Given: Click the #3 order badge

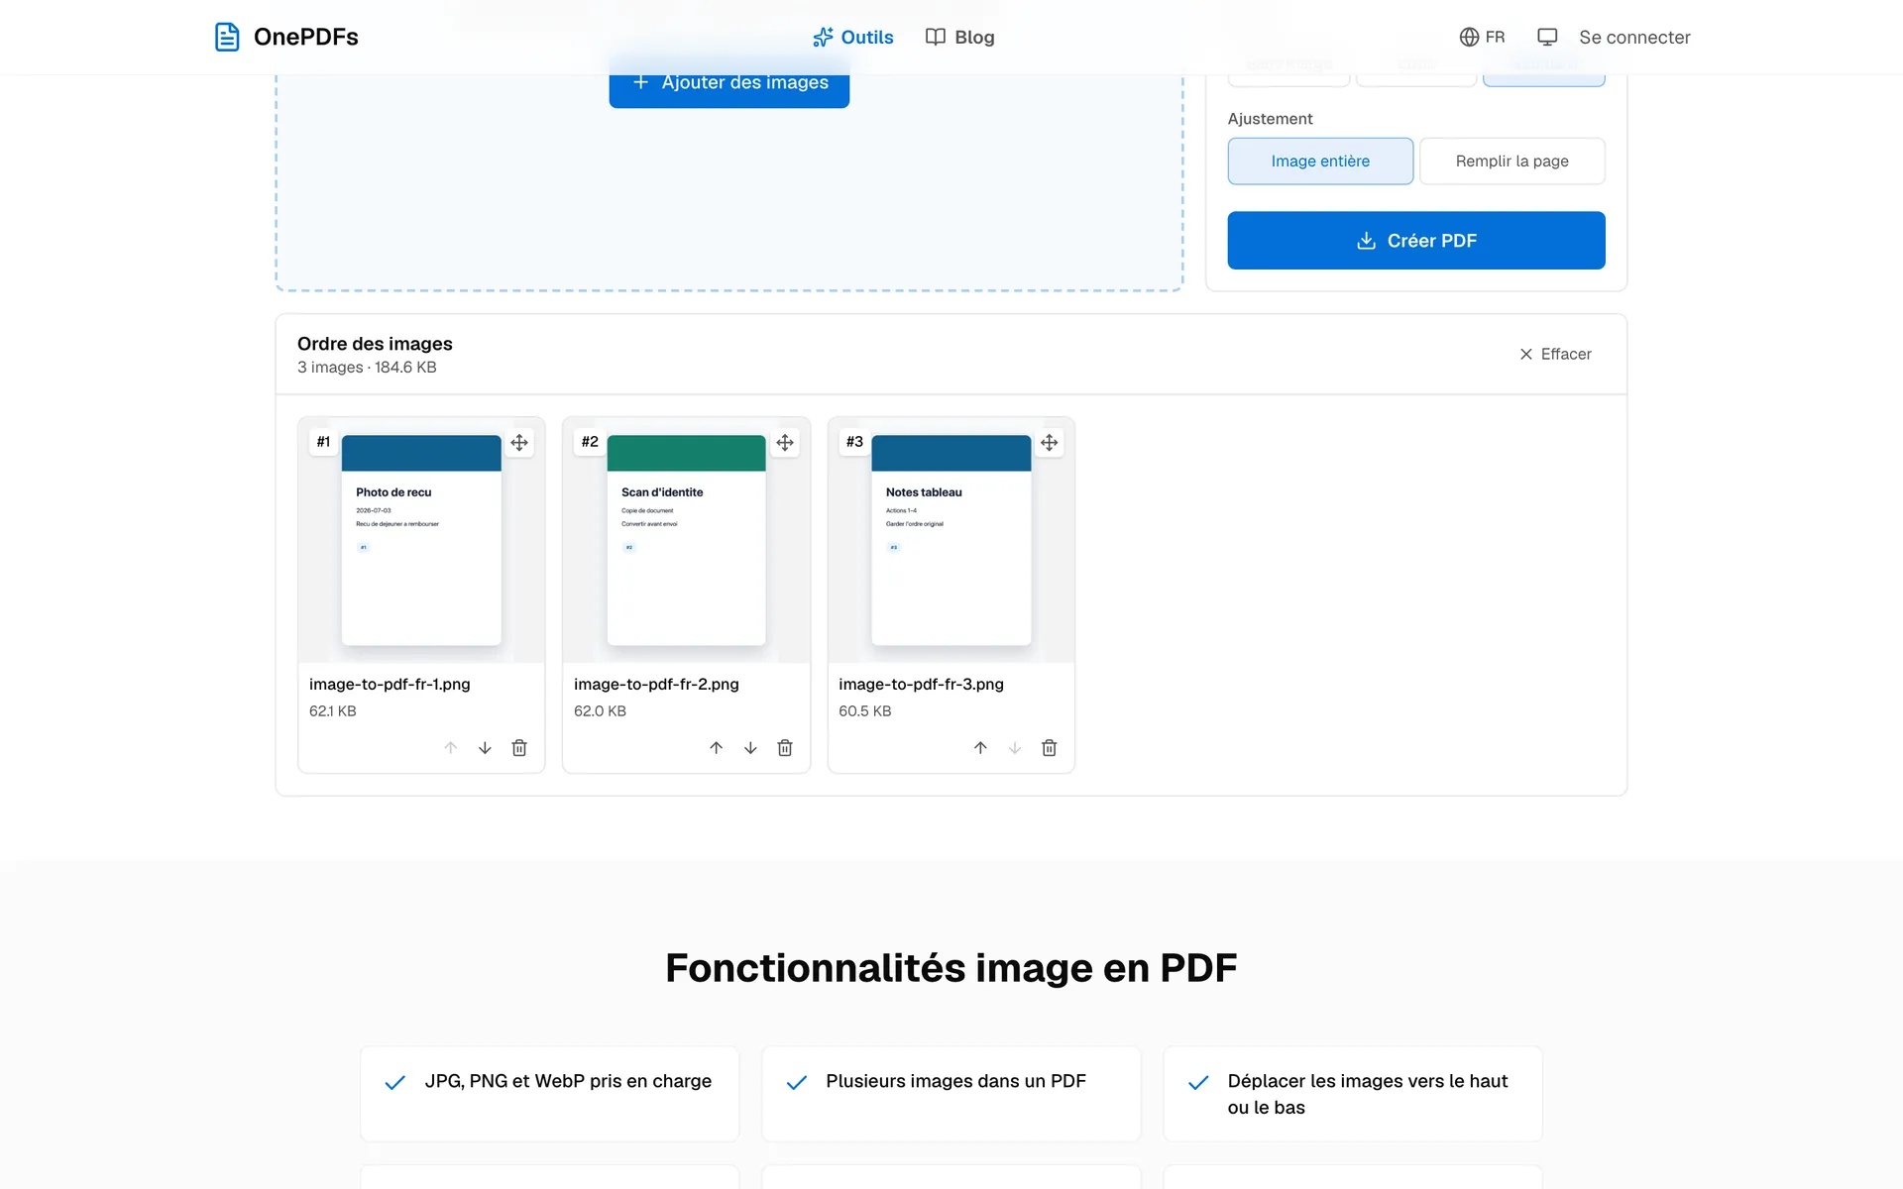Looking at the screenshot, I should pos(854,442).
